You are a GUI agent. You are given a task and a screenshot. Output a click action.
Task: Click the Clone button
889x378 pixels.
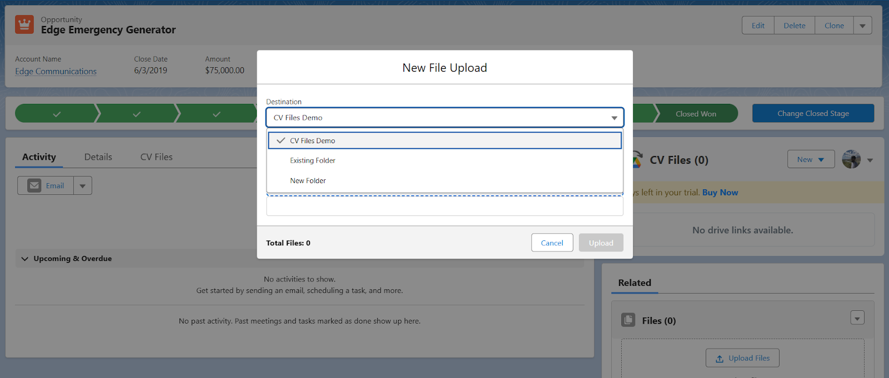[x=834, y=26]
